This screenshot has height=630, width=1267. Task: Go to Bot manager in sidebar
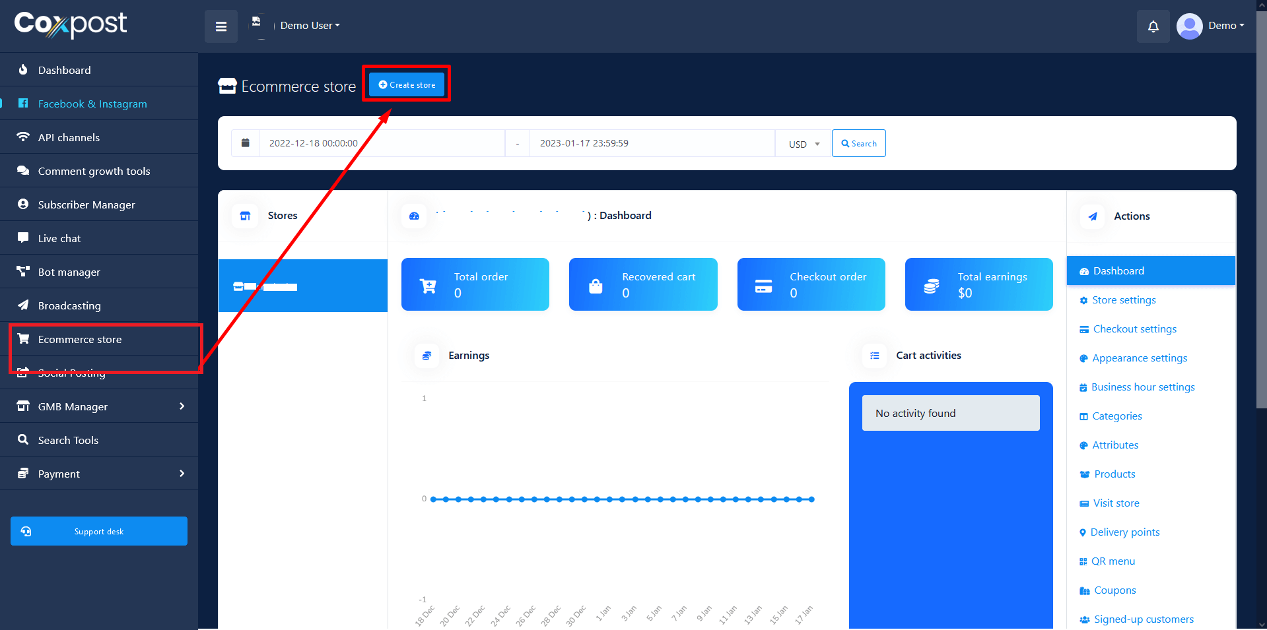point(69,272)
